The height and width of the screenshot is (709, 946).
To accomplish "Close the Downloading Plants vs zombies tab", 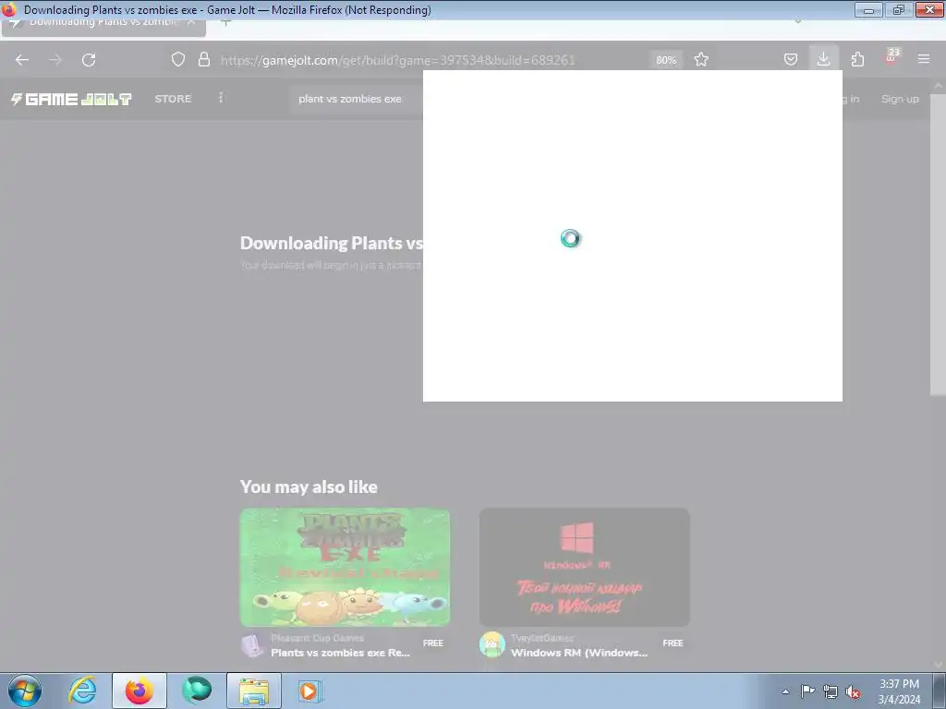I will click(191, 23).
